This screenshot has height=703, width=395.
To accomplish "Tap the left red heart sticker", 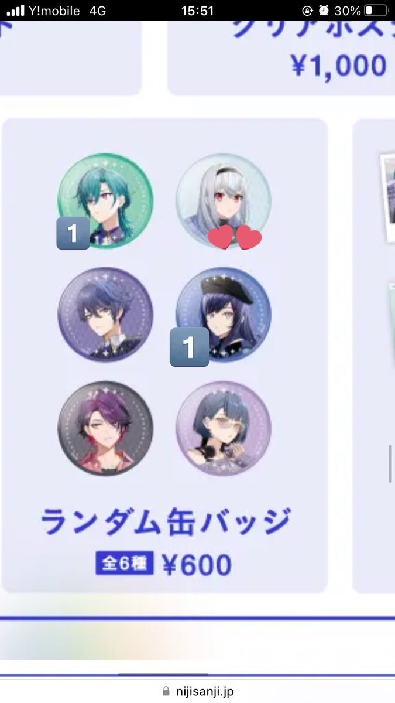I will click(x=220, y=238).
